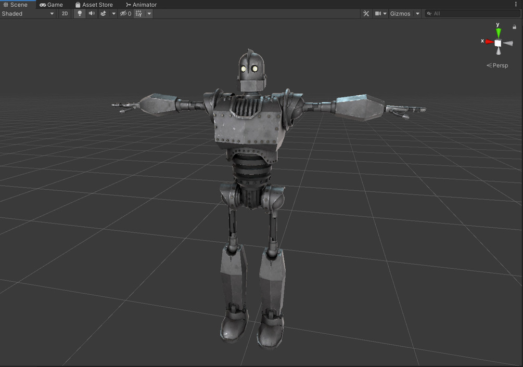Open component editor tools wrench icon
This screenshot has width=523, height=367.
[x=366, y=14]
